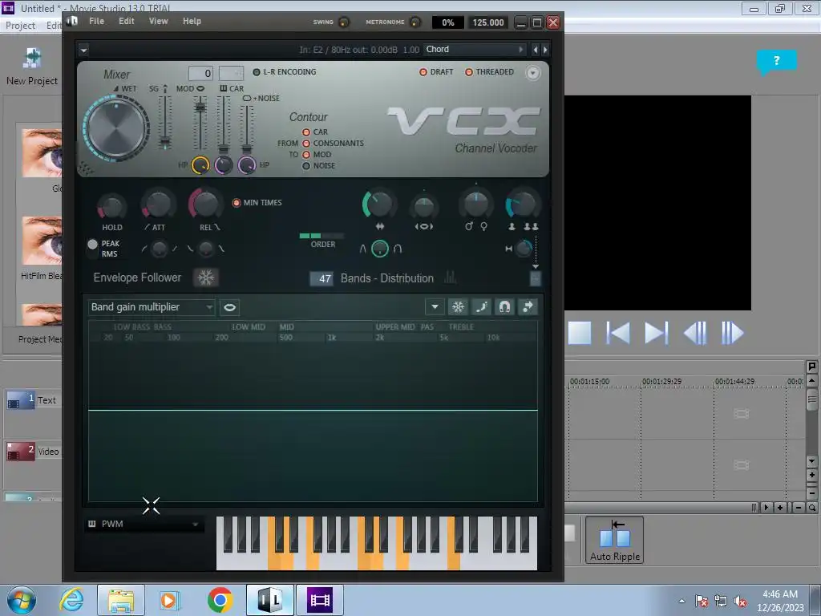The image size is (821, 616).
Task: Click the large WET mixer knob
Action: point(115,128)
